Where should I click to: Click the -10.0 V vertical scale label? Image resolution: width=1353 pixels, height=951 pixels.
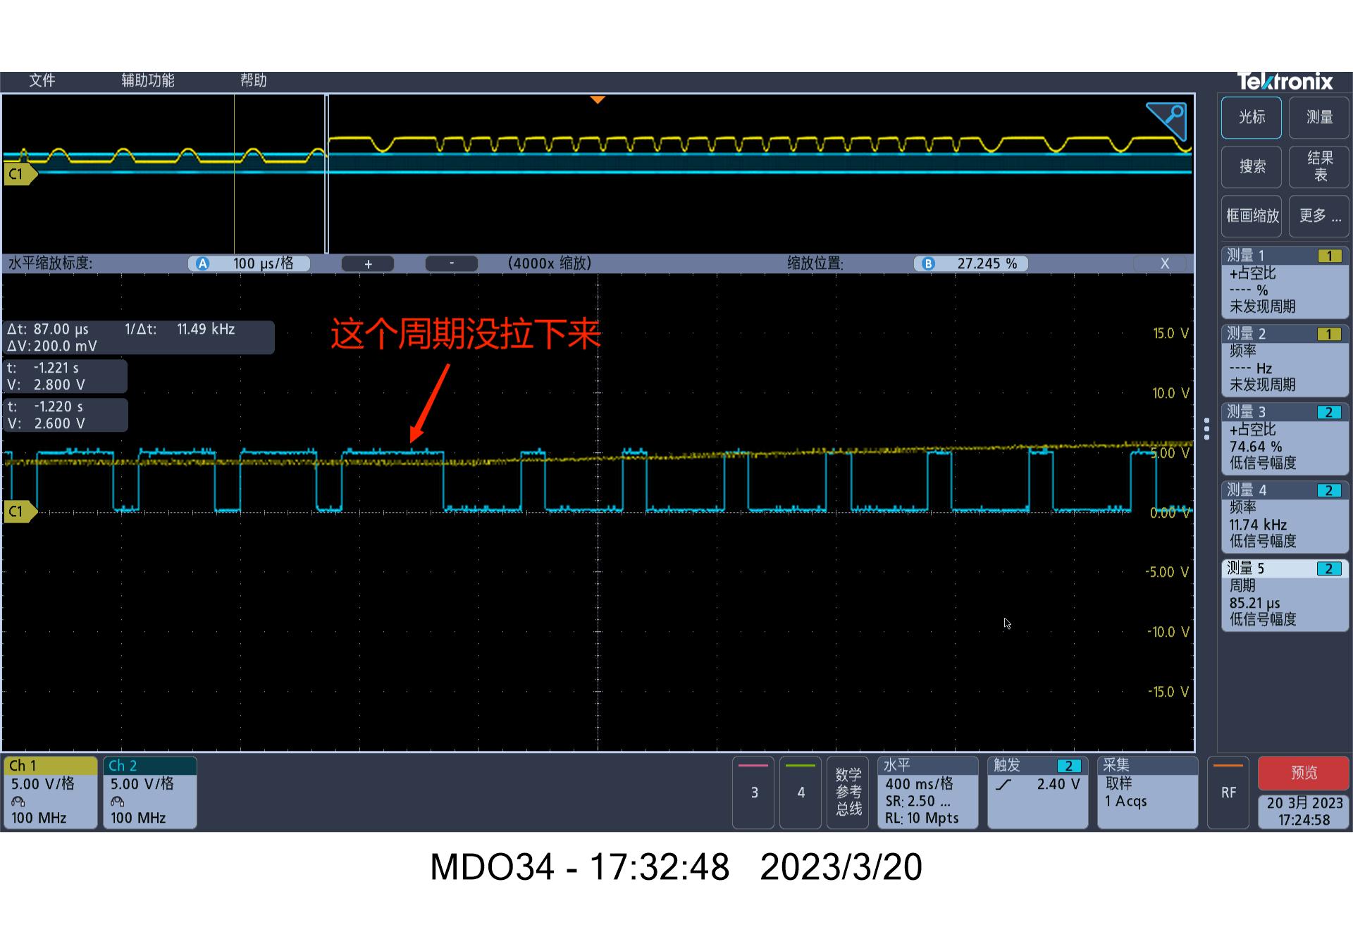tap(1168, 632)
